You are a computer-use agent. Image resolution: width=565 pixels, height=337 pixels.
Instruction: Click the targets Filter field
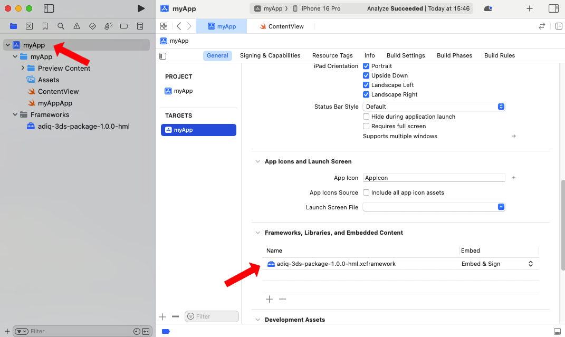coord(212,316)
